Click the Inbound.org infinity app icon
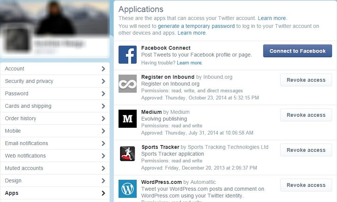Viewport: 337px width, 202px height. (128, 84)
